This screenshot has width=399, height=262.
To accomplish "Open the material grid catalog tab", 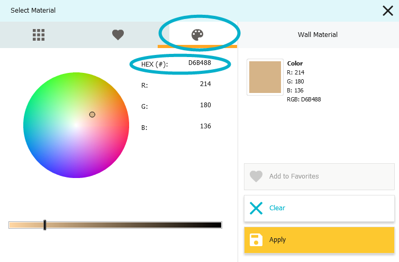I will [39, 35].
